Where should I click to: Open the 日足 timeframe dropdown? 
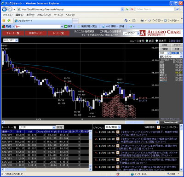click(165, 53)
